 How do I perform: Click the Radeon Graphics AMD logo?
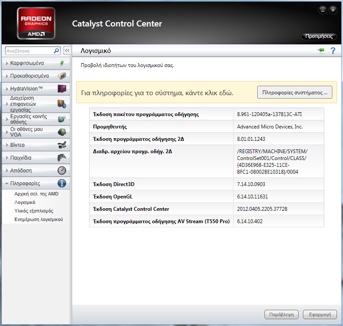(36, 23)
